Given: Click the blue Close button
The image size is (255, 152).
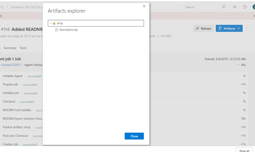Looking at the screenshot, I should click(134, 136).
